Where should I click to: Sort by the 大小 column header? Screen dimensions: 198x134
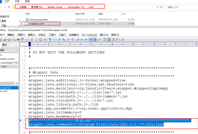click(x=124, y=14)
